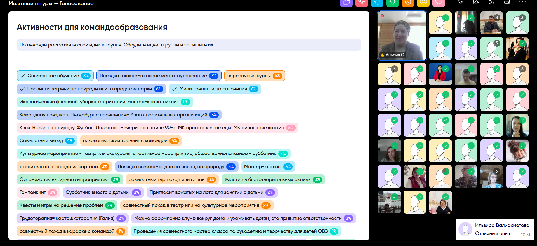
Task: Open Альфия С. video thumbnail
Action: tap(402, 36)
